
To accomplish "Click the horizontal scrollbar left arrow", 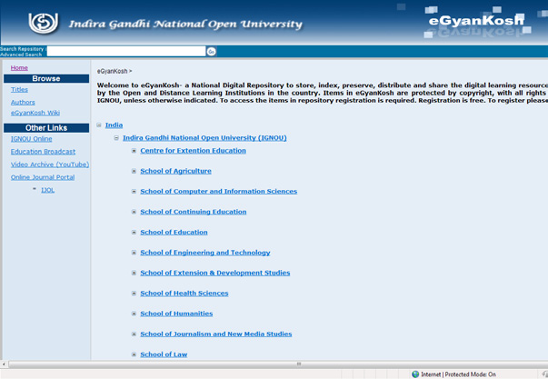I will click(x=4, y=364).
